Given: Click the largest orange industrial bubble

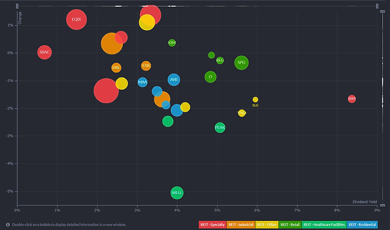Looking at the screenshot, I should [112, 44].
